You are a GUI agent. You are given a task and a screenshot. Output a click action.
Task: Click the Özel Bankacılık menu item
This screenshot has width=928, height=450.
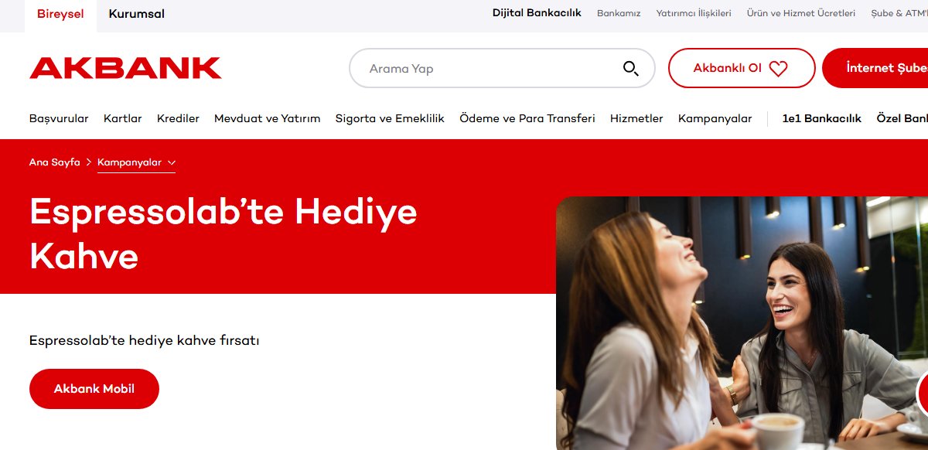tap(902, 118)
